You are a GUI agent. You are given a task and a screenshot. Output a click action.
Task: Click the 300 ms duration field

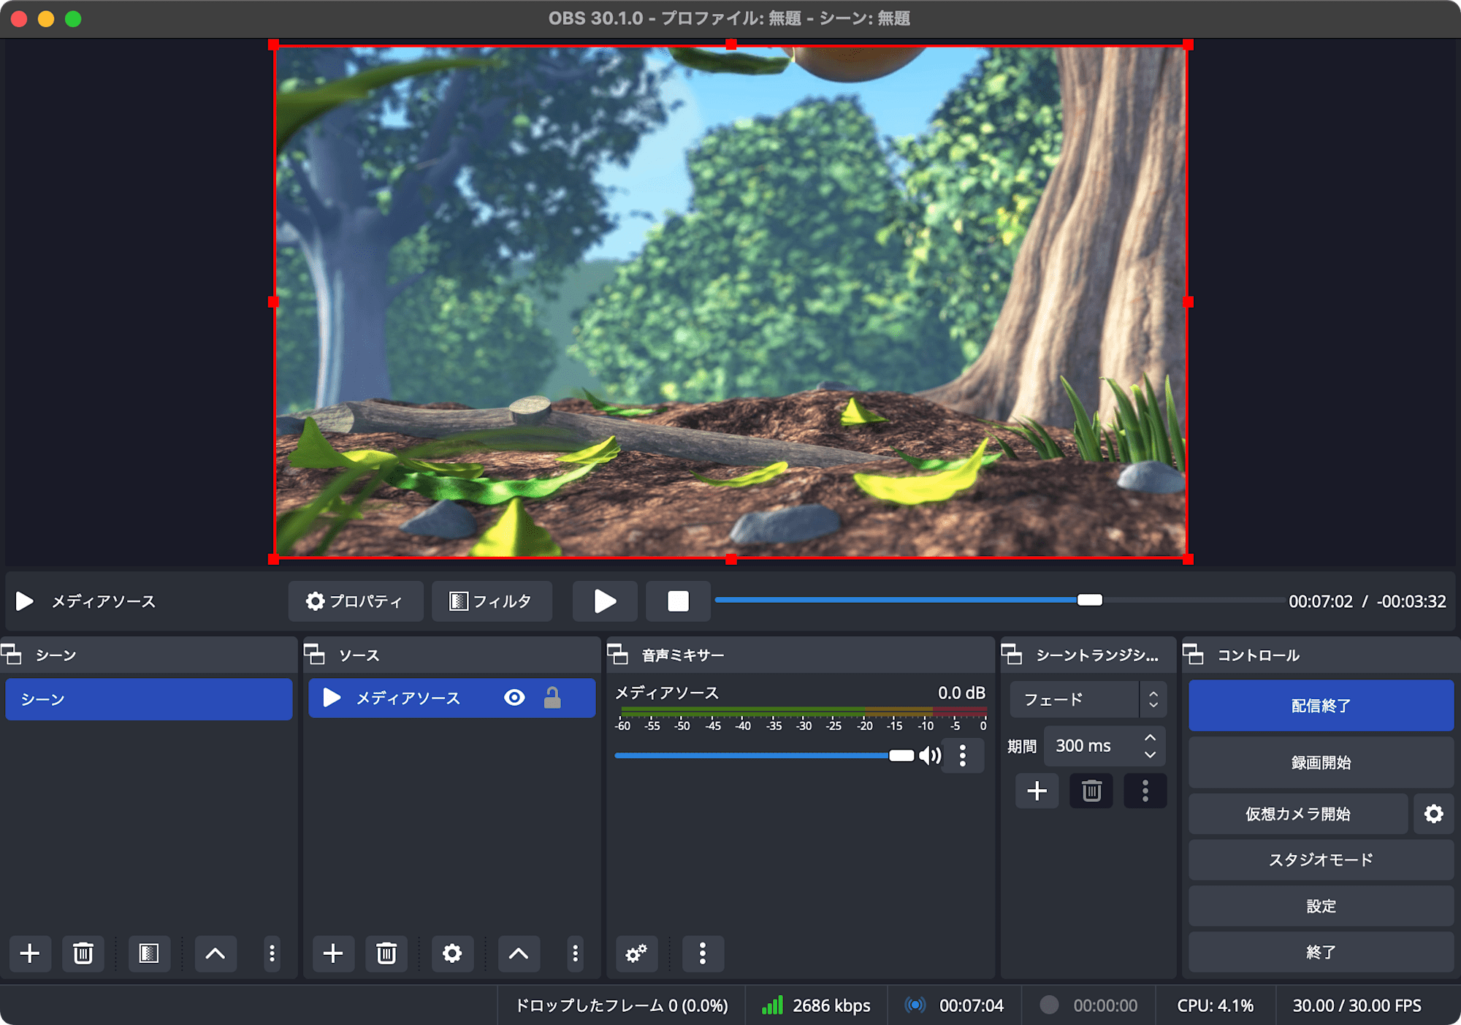(1092, 746)
